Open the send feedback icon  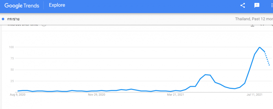(257, 5)
